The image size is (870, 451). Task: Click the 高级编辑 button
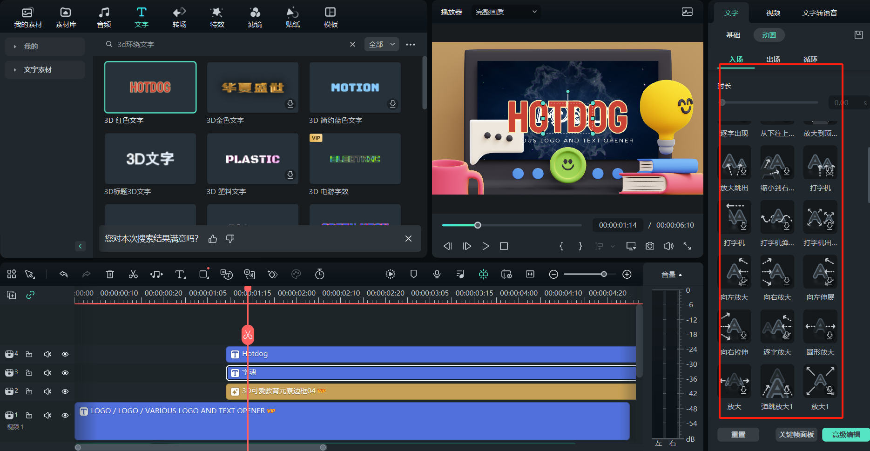coord(845,435)
